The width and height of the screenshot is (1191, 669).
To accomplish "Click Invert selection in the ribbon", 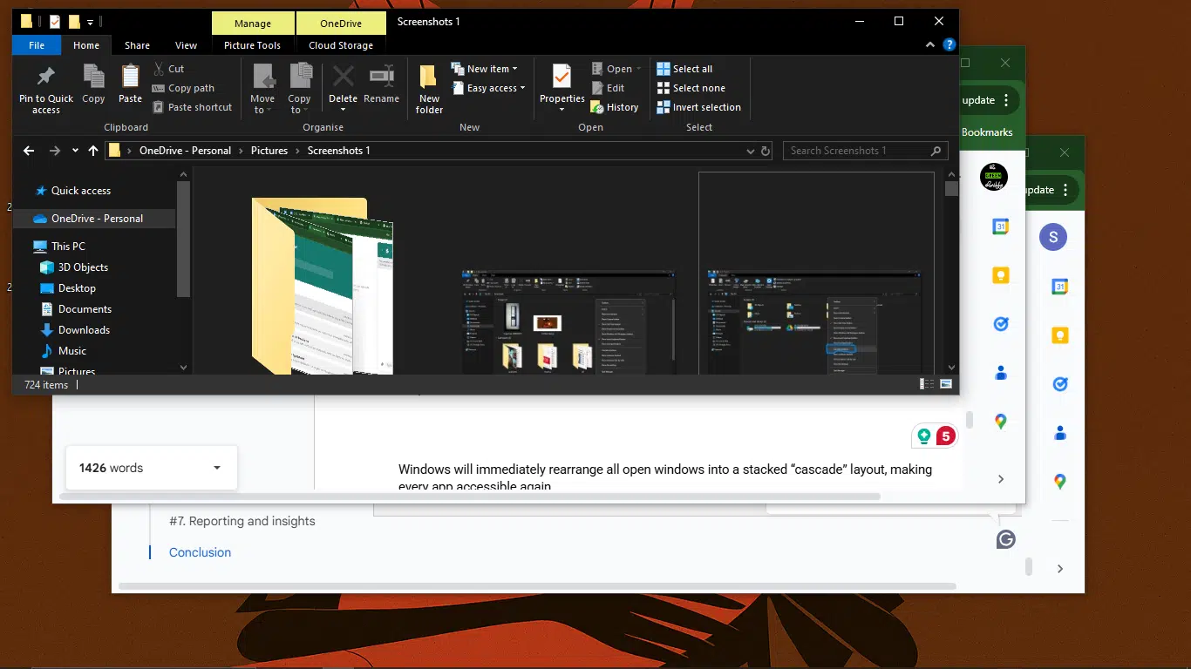I will [698, 107].
